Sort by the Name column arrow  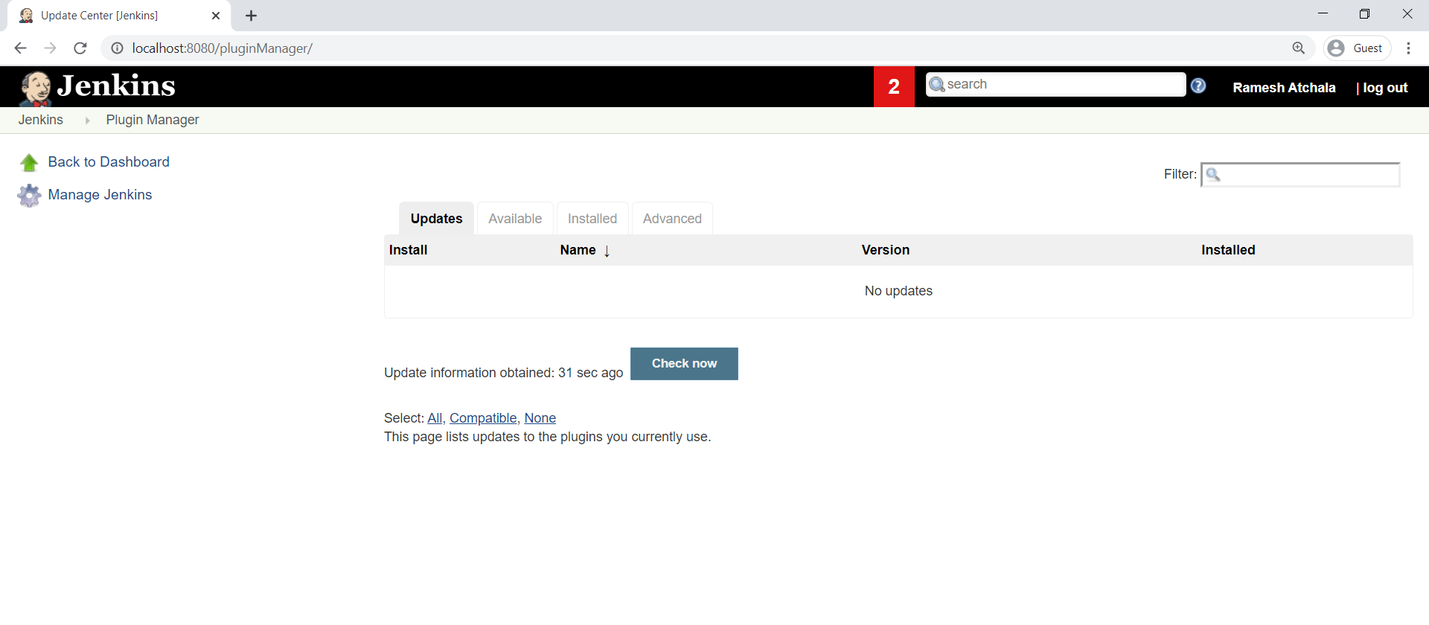[607, 251]
